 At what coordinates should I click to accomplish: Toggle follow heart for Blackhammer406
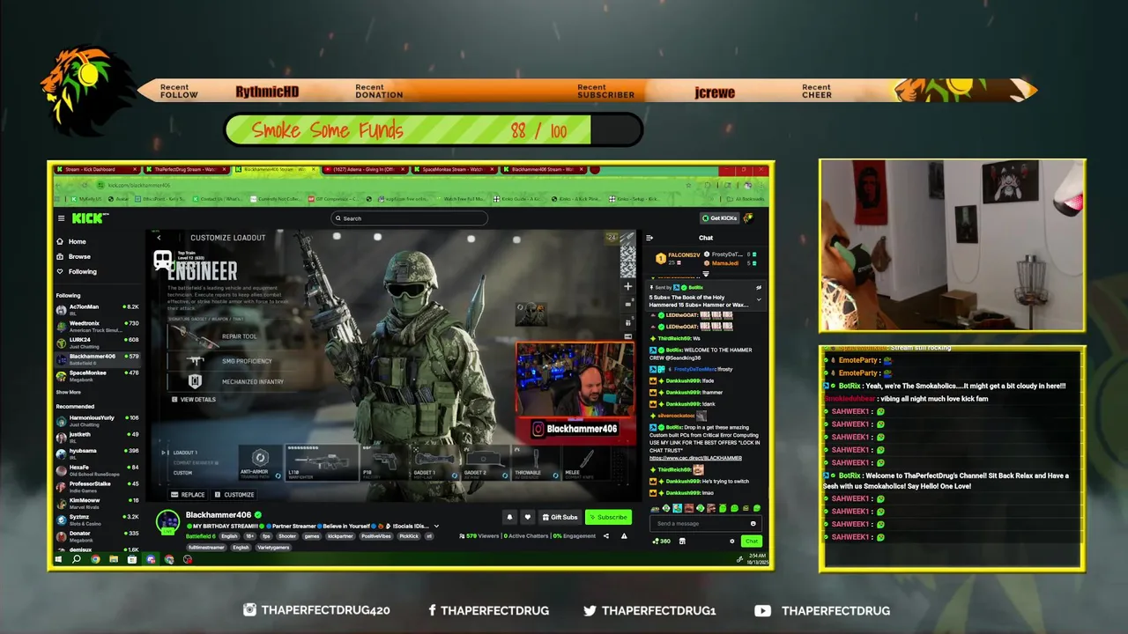tap(527, 517)
